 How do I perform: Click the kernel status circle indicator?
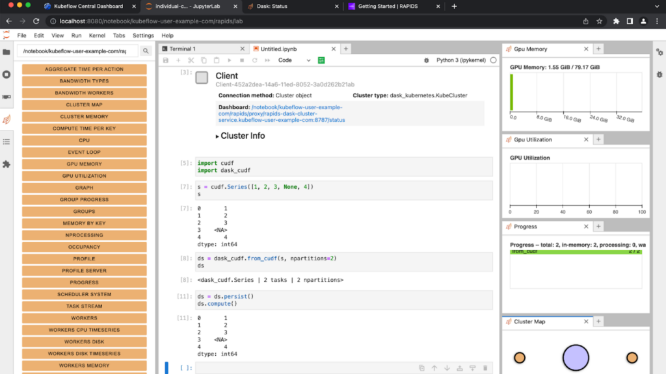tap(493, 60)
